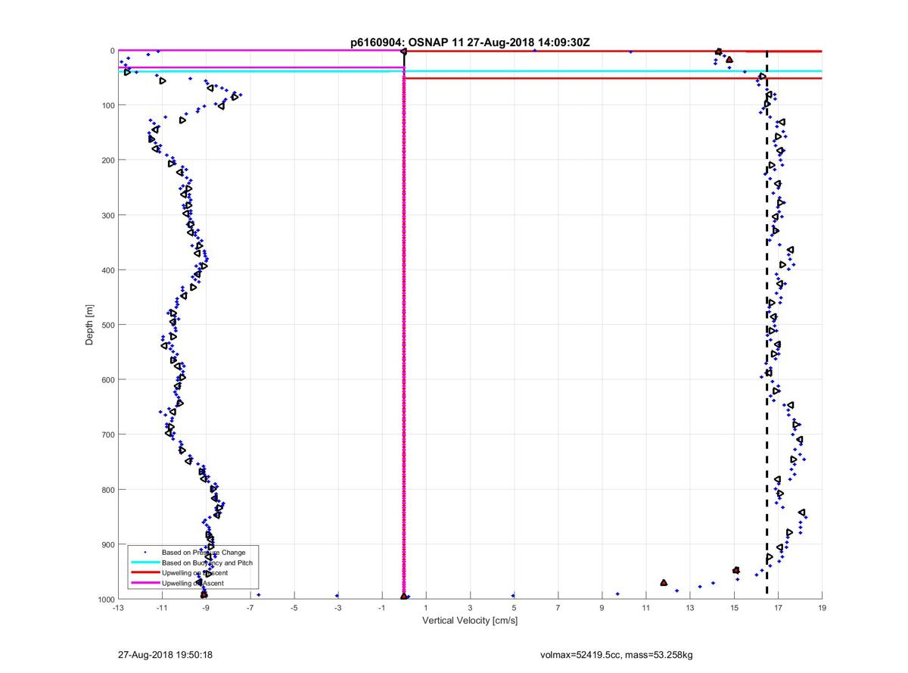Click x-axis tick label 3
The height and width of the screenshot is (673, 908).
470,608
